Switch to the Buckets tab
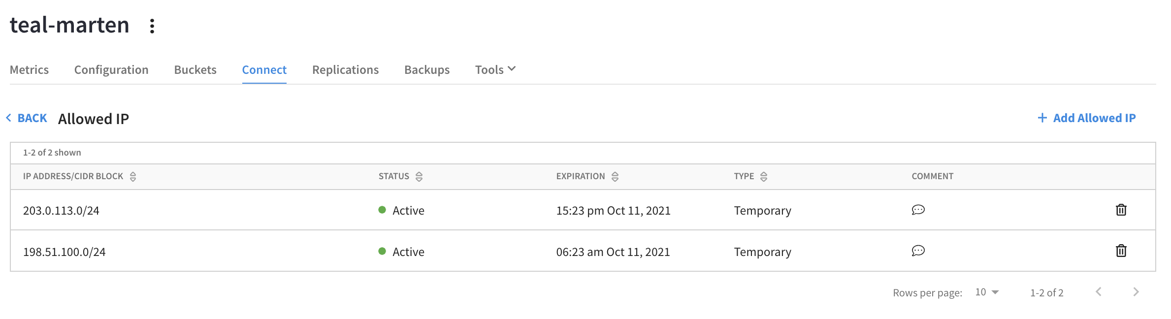1171x319 pixels. click(195, 69)
